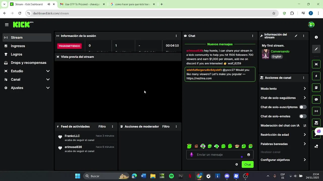Viewport: 323px width, 181px height.
Task: Open Configurar objetivos options arrow
Action: (305, 160)
